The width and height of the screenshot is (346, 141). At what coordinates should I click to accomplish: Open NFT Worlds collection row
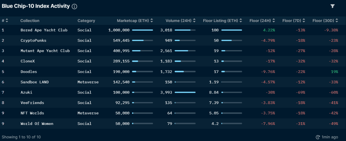[x=173, y=113]
